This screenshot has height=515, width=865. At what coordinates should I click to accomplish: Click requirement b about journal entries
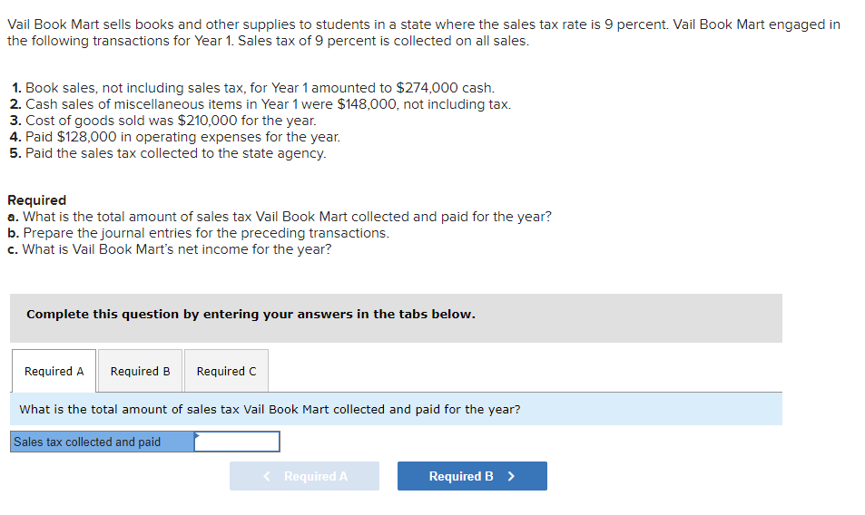(x=198, y=233)
